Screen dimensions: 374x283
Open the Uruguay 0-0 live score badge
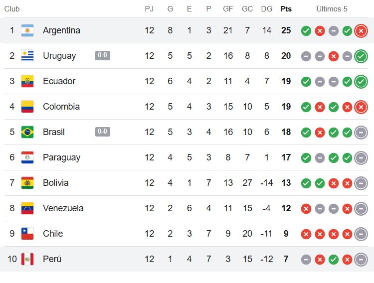click(103, 56)
